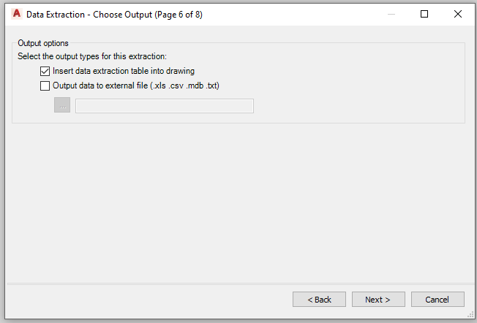477x323 pixels.
Task: Click the empty area below Output options group
Action: tap(238, 202)
